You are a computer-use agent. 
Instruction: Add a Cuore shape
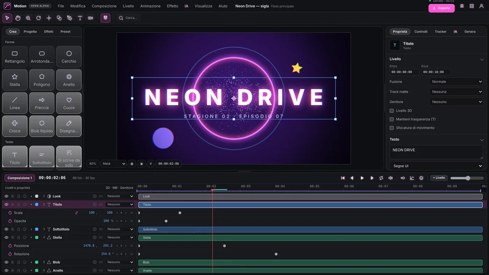coord(69,103)
